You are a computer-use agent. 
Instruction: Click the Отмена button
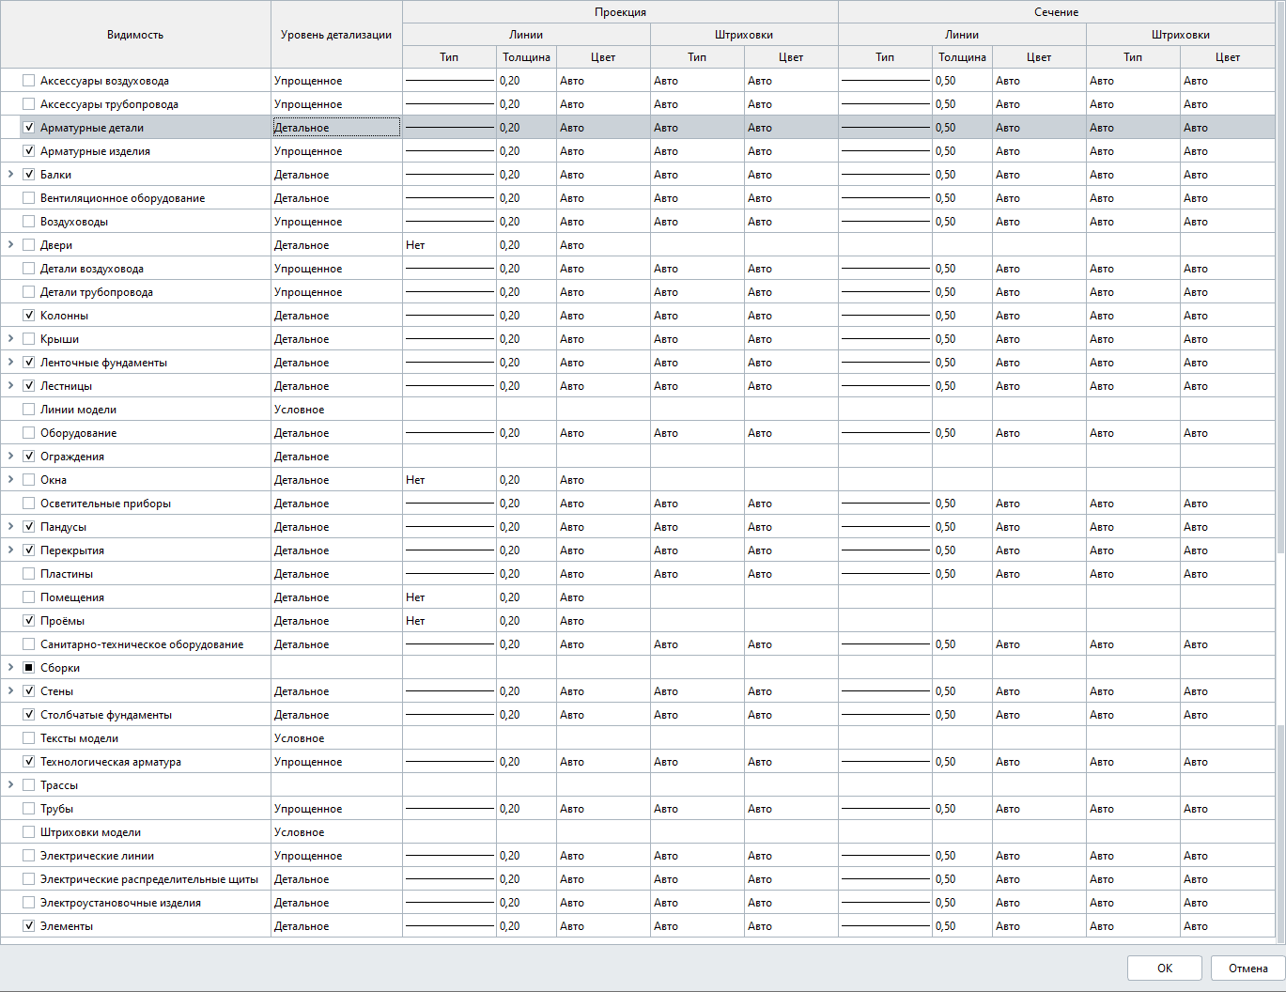tap(1247, 969)
